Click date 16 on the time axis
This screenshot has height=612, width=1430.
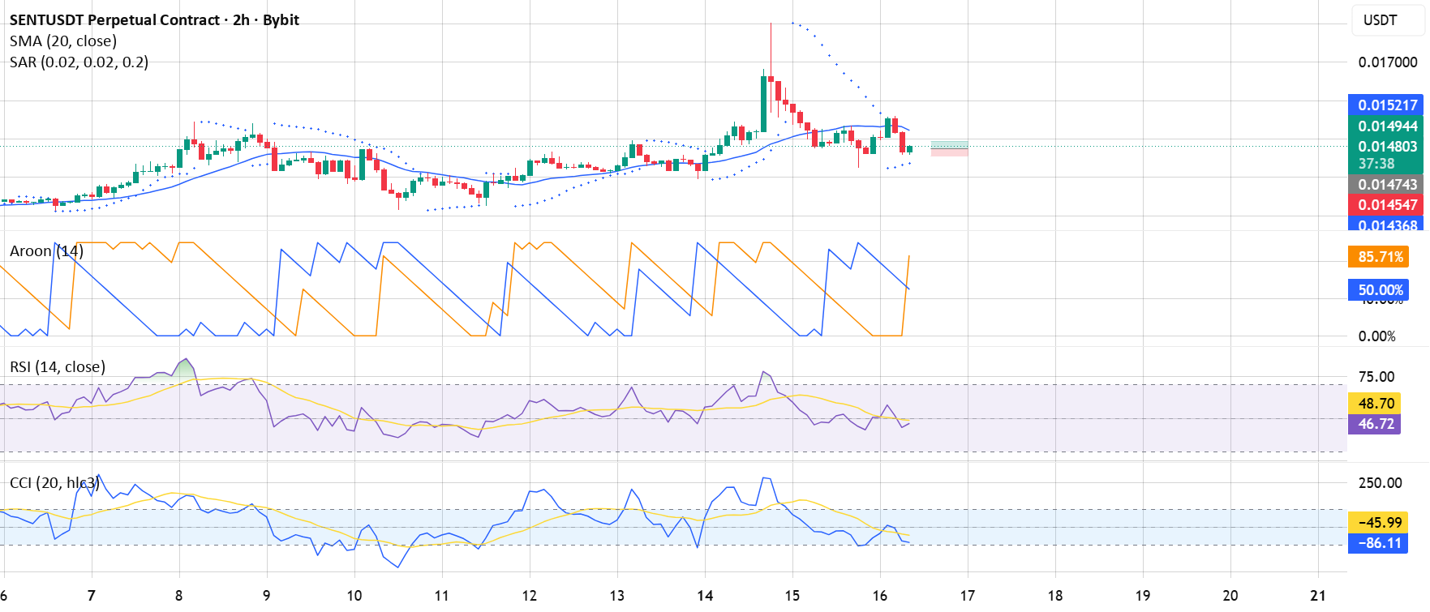(x=880, y=596)
